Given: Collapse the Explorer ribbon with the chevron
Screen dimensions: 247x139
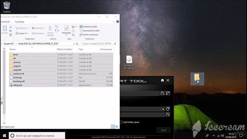Looking at the screenshot, I should point(113,22).
